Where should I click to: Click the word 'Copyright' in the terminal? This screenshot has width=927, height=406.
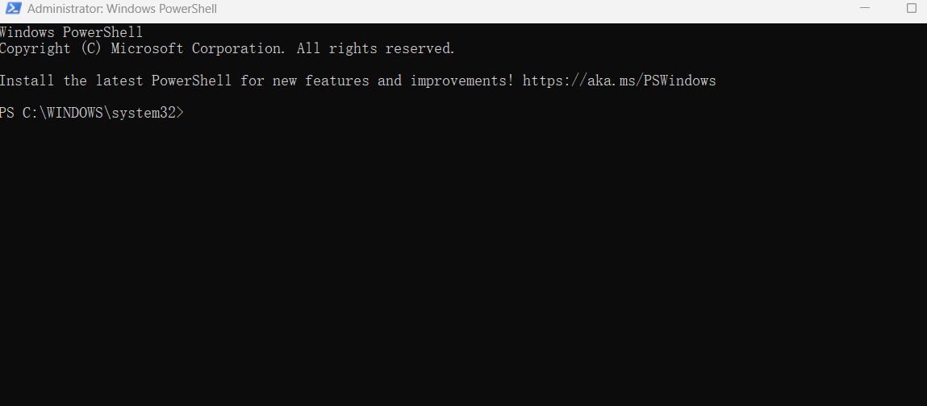tap(35, 48)
